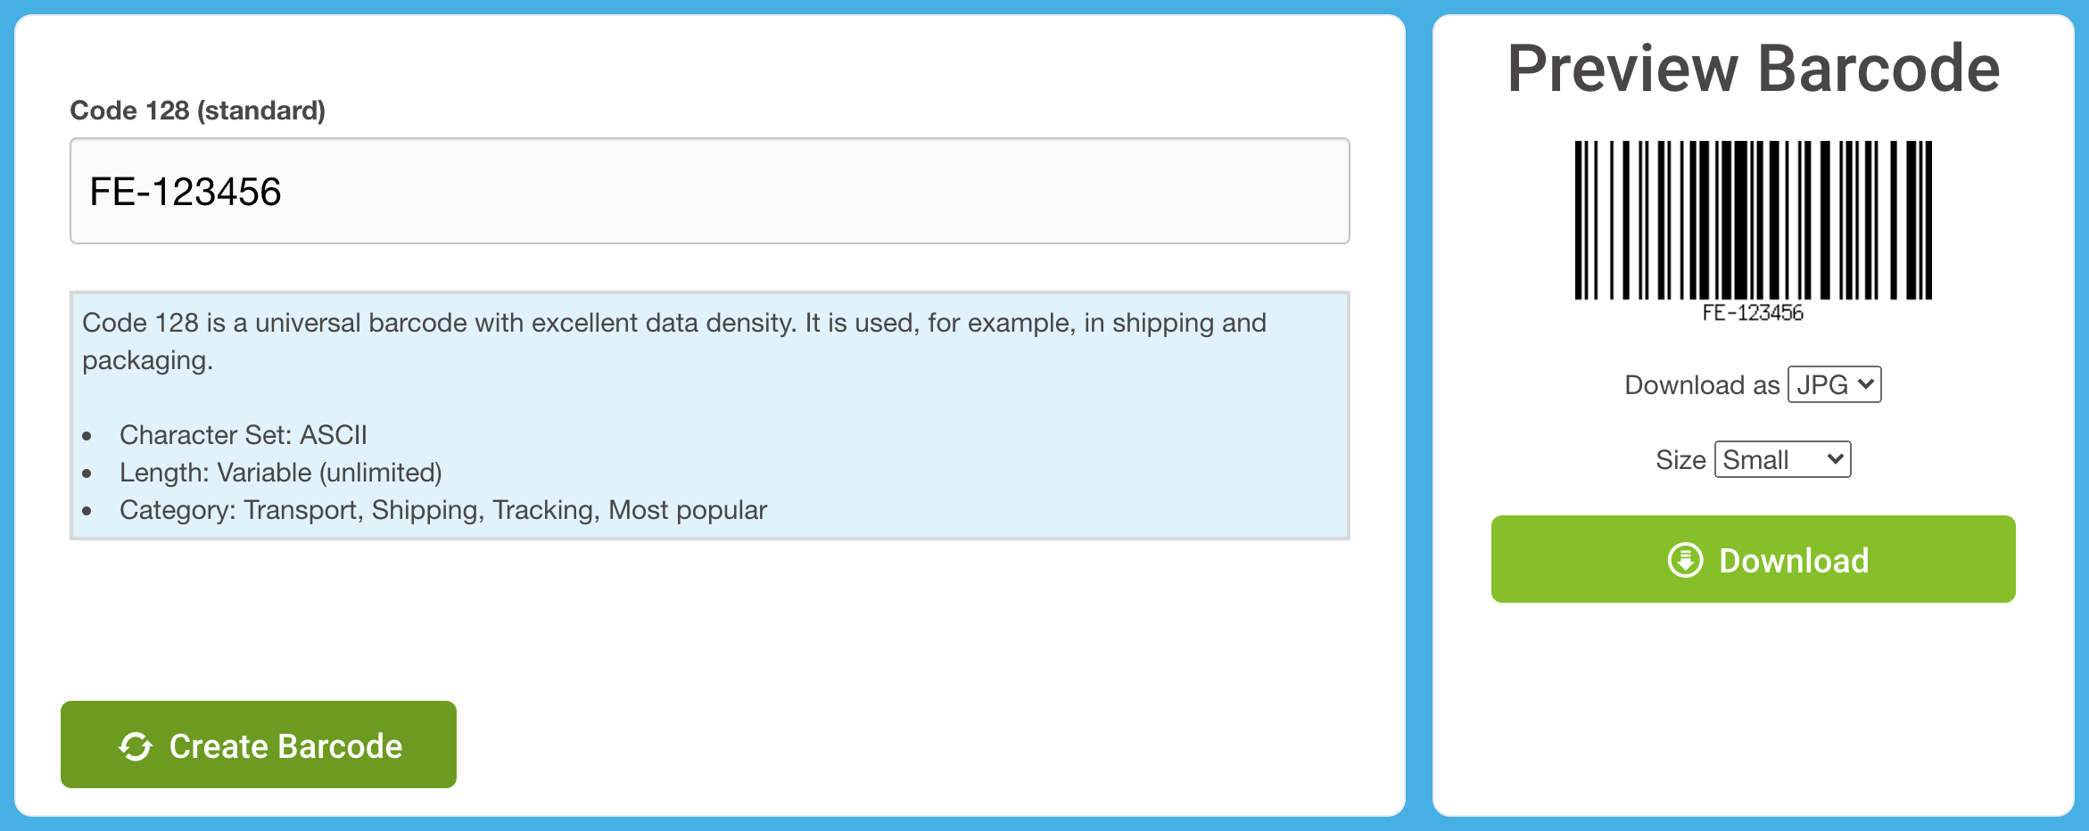
Task: Click the Character Set: ASCII list item
Action: (x=244, y=435)
